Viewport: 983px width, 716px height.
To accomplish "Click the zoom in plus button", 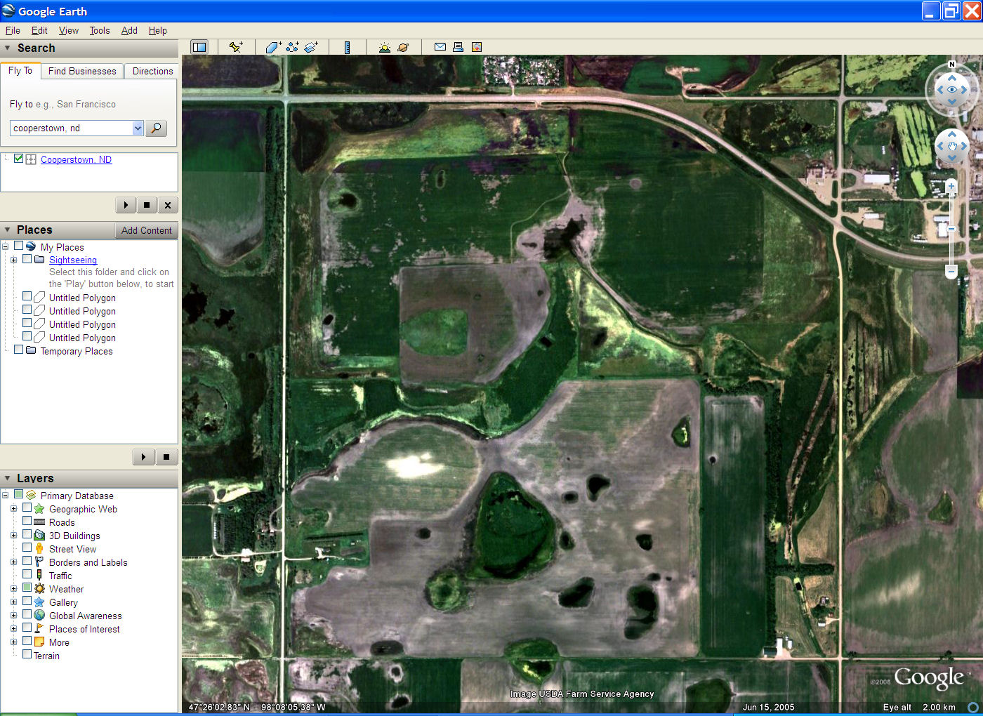I will 951,186.
